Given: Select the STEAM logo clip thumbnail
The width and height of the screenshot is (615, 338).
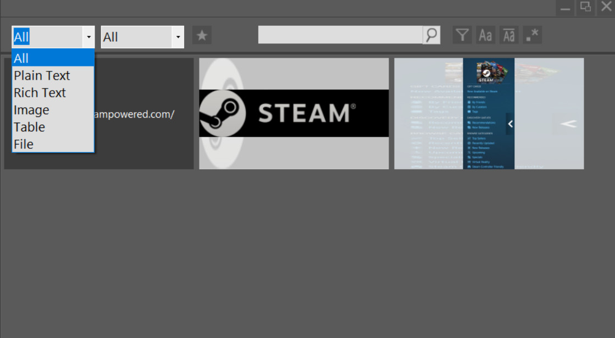Looking at the screenshot, I should pos(293,114).
